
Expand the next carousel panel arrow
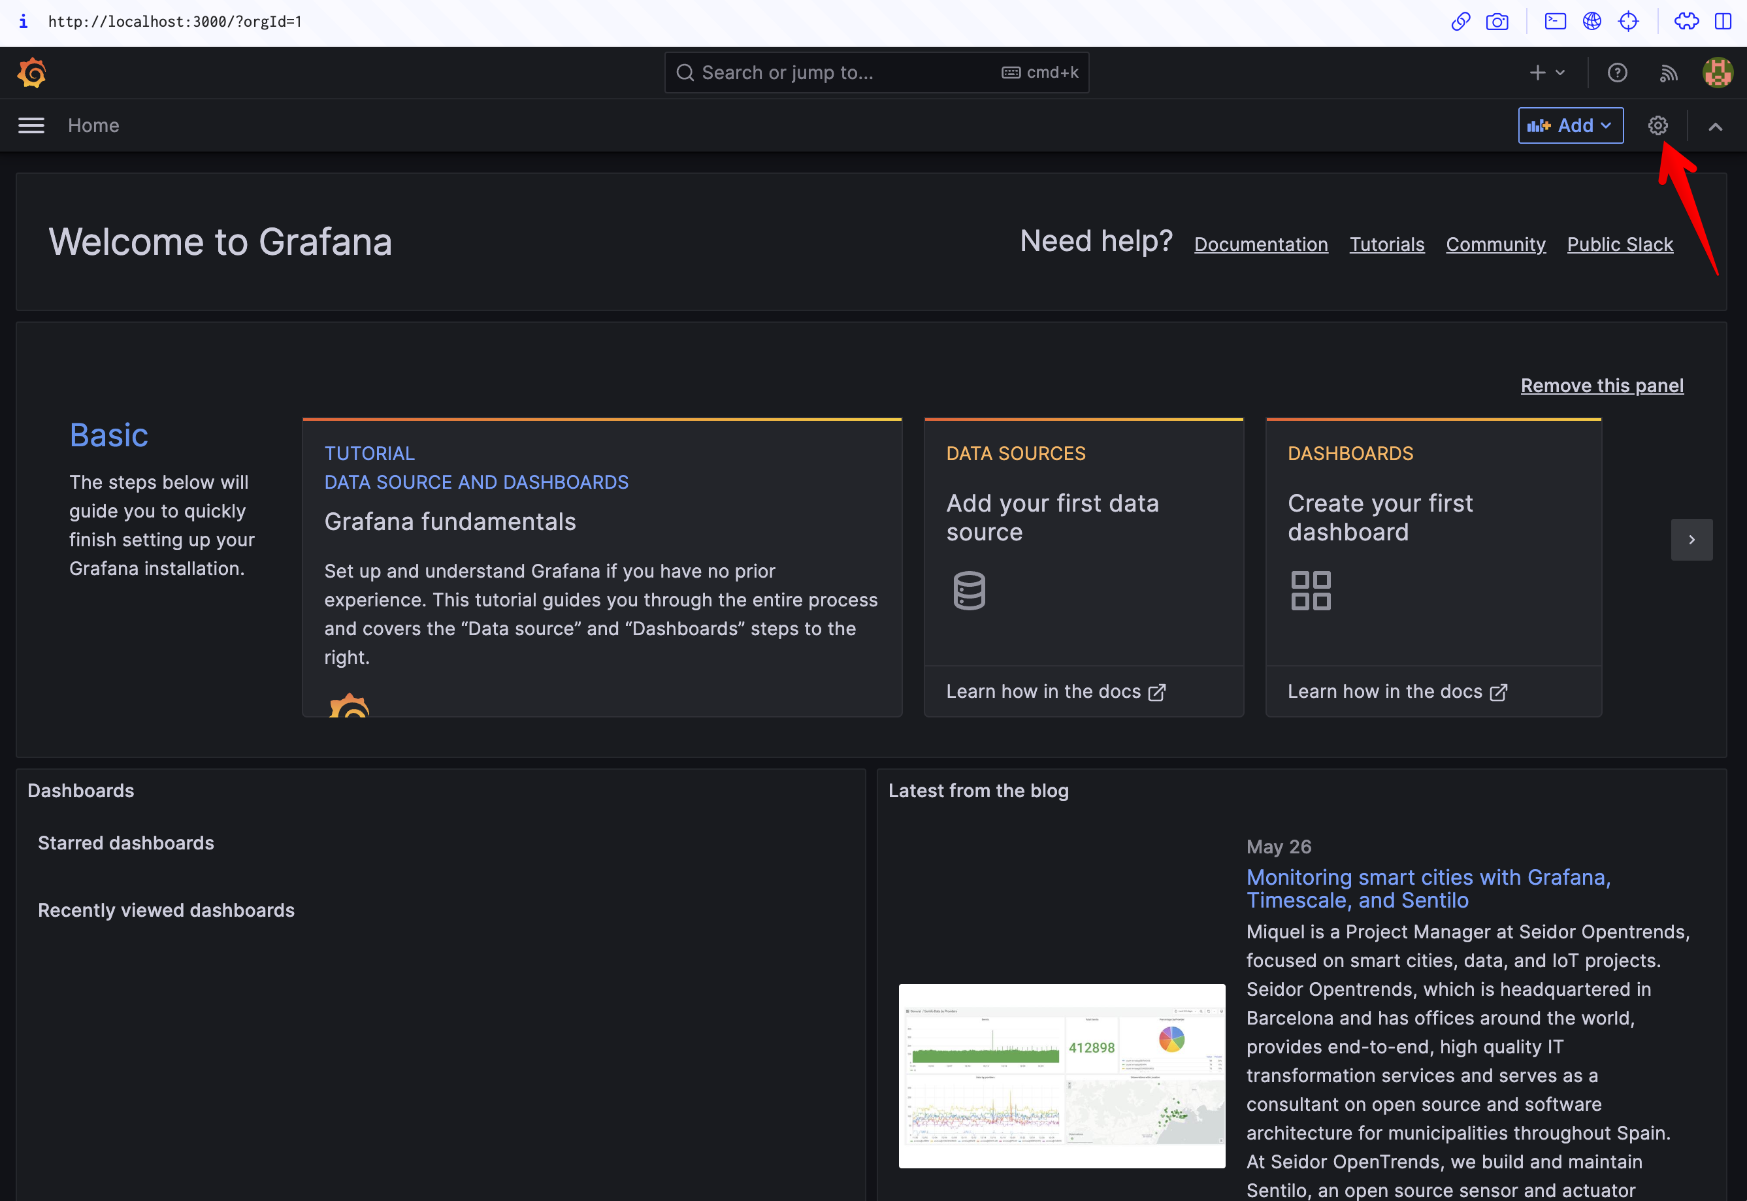point(1693,540)
